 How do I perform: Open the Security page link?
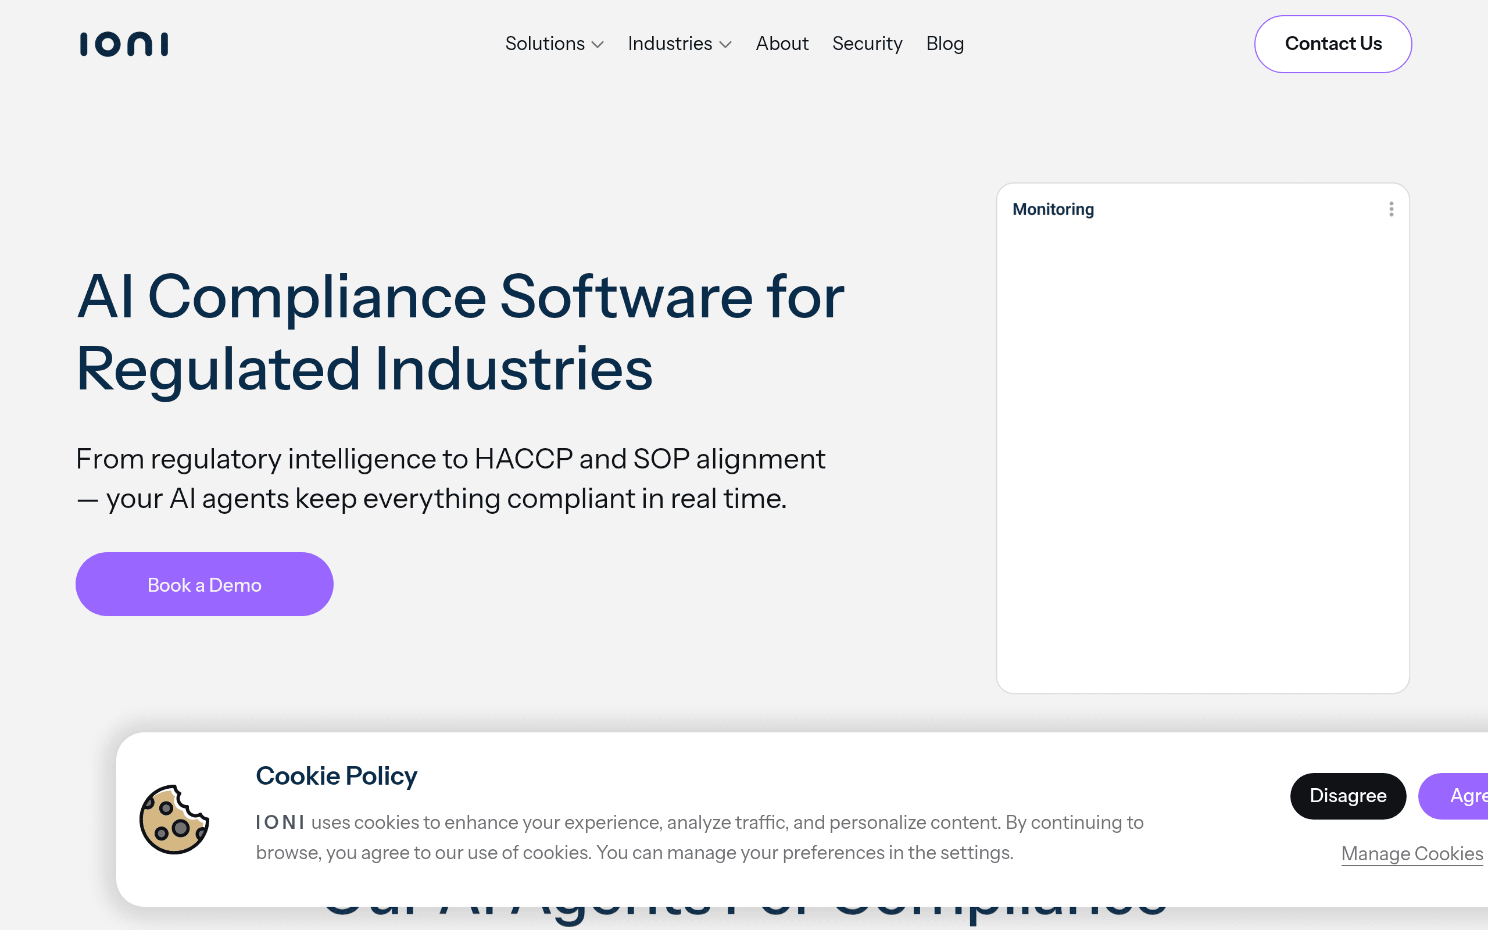[867, 44]
